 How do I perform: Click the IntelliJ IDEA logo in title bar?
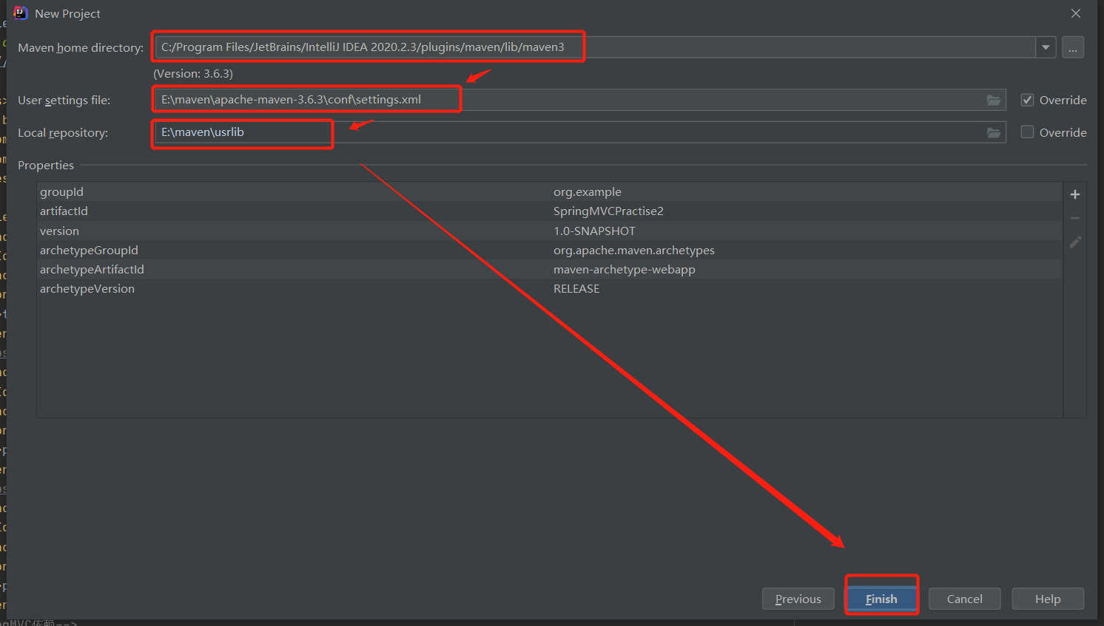pos(20,13)
